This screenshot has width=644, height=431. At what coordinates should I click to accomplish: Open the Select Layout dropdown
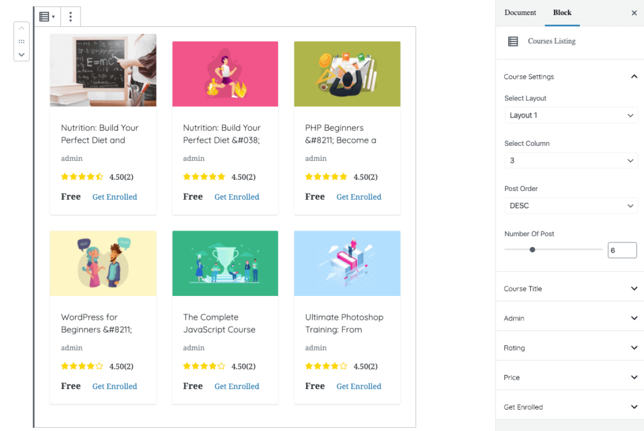tap(570, 115)
